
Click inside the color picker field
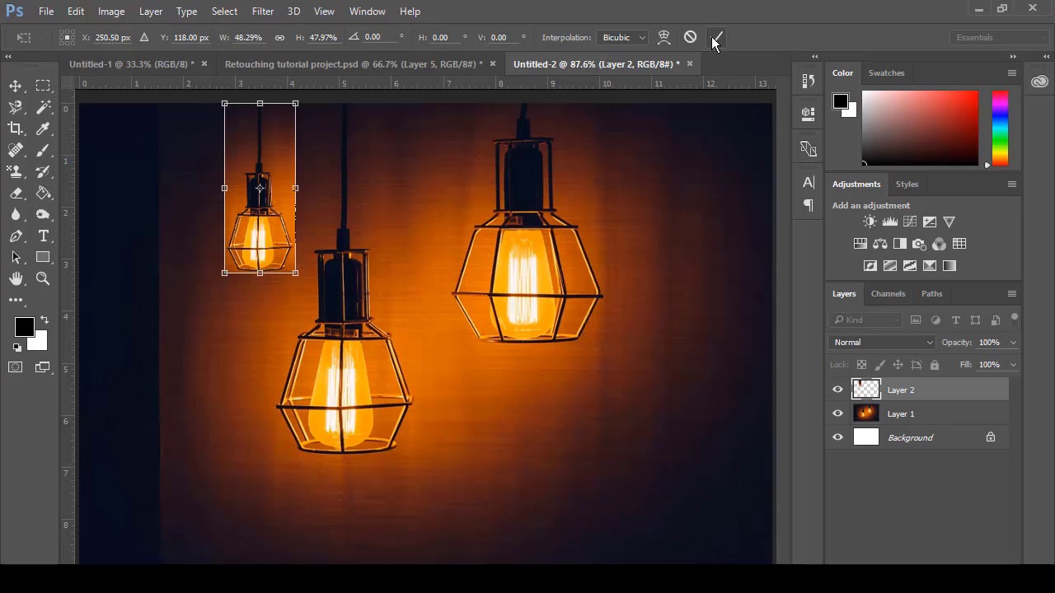point(921,128)
